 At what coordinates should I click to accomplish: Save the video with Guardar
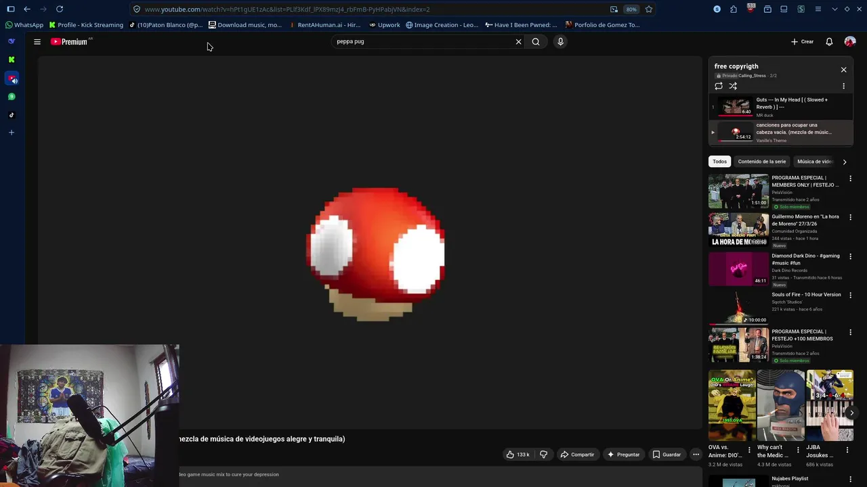coord(667,455)
